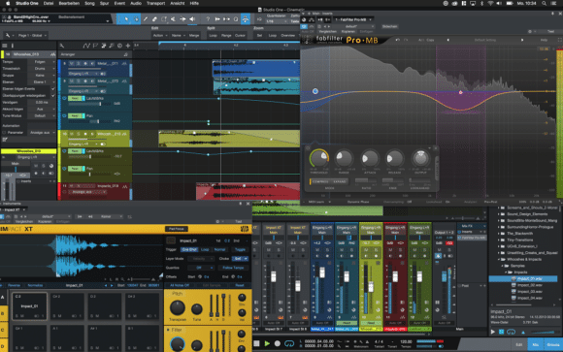Image resolution: width=563 pixels, height=352 pixels.
Task: Expand the Tiny-Transitions folder in browser
Action: coord(499,240)
